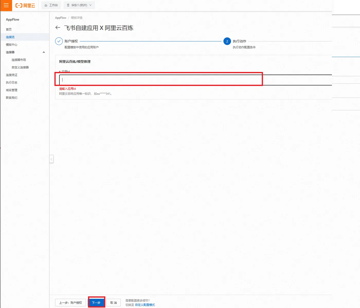
Task: Click the AppFlow breadcrumb link
Action: tap(61, 18)
